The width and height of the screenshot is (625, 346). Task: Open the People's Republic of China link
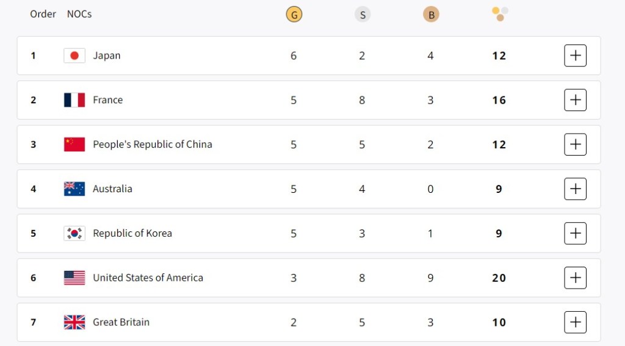(x=153, y=145)
